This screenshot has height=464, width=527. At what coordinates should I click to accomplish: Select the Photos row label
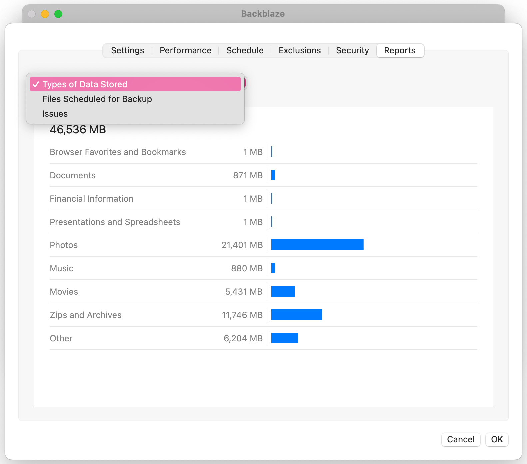(64, 245)
